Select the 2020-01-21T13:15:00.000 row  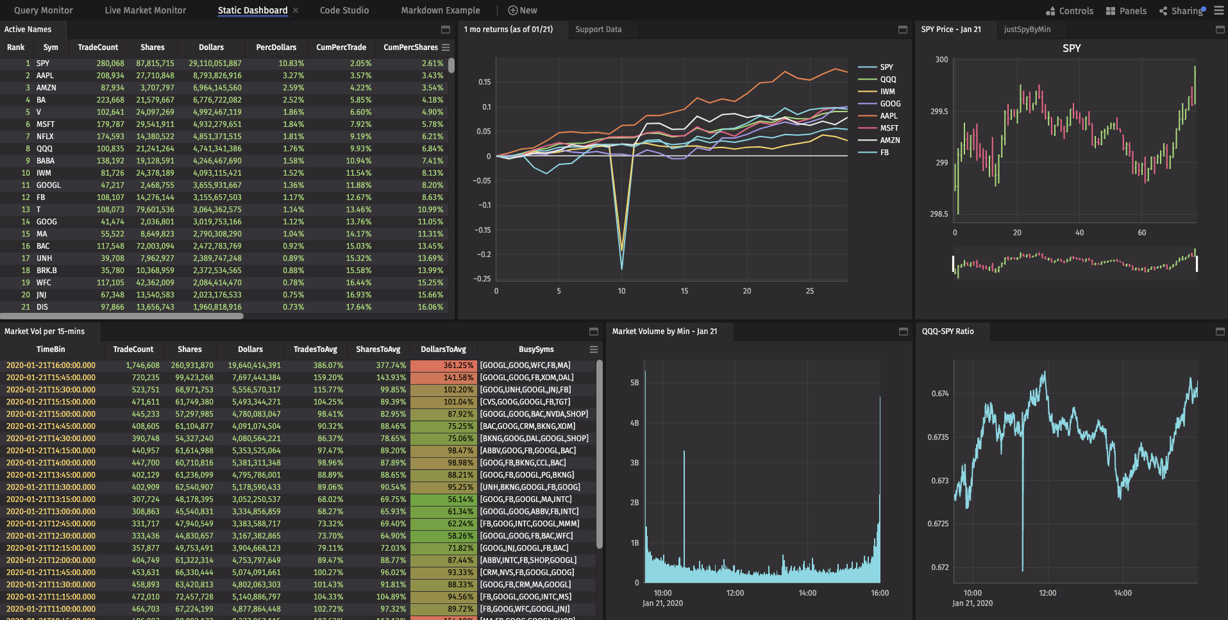pyautogui.click(x=298, y=499)
